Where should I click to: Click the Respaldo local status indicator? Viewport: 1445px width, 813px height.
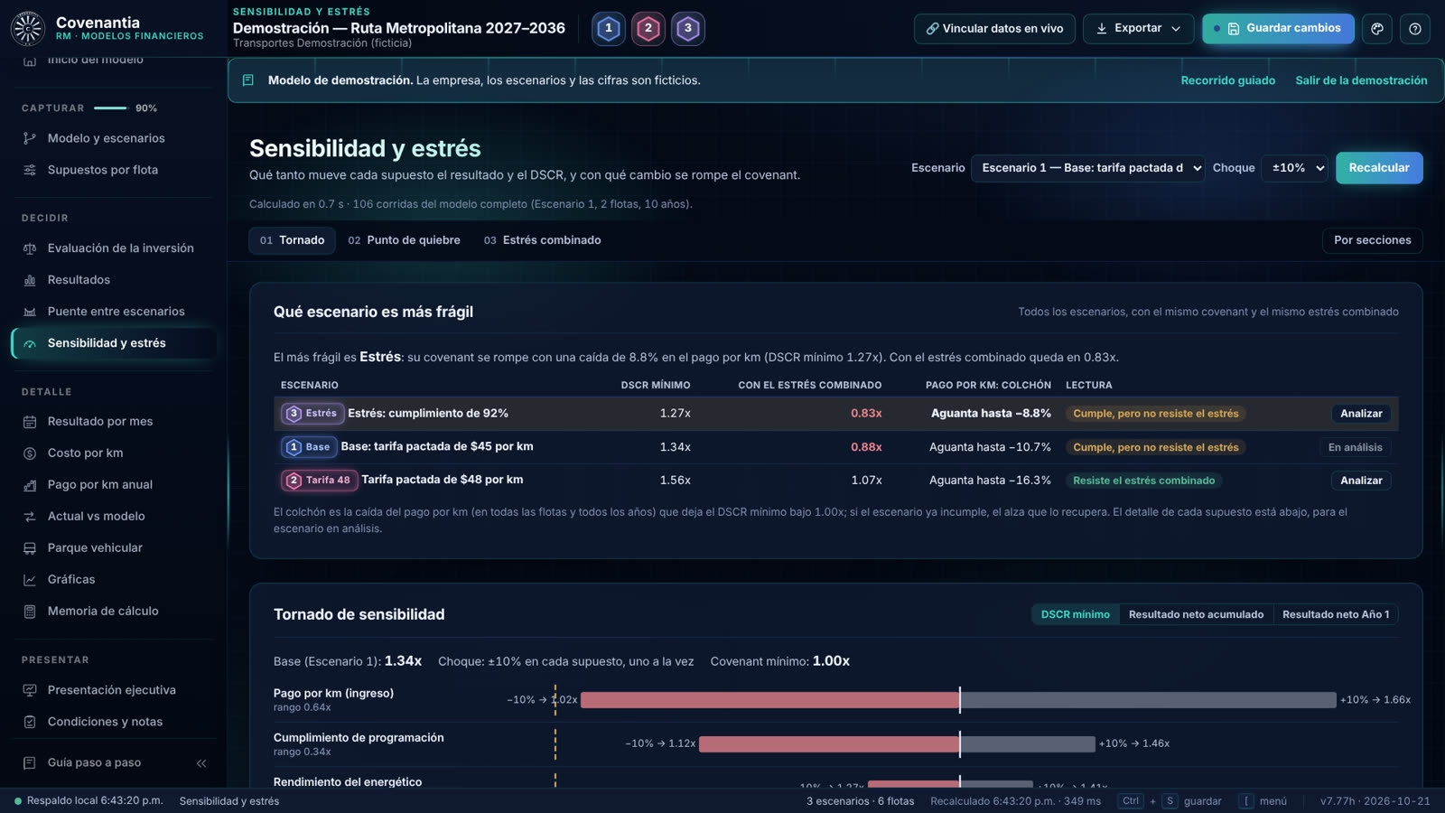[89, 801]
